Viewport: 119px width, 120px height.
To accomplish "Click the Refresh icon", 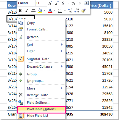I will pyautogui.click(x=21, y=37).
